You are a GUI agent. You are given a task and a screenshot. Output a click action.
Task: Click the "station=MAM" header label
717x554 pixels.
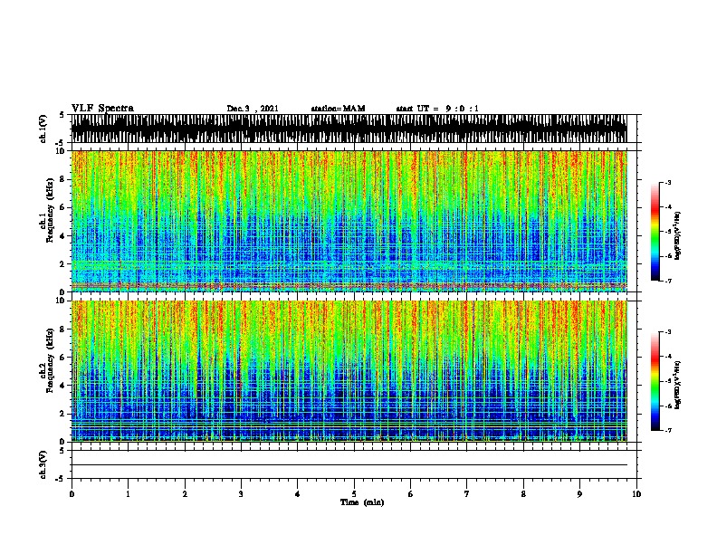point(338,109)
